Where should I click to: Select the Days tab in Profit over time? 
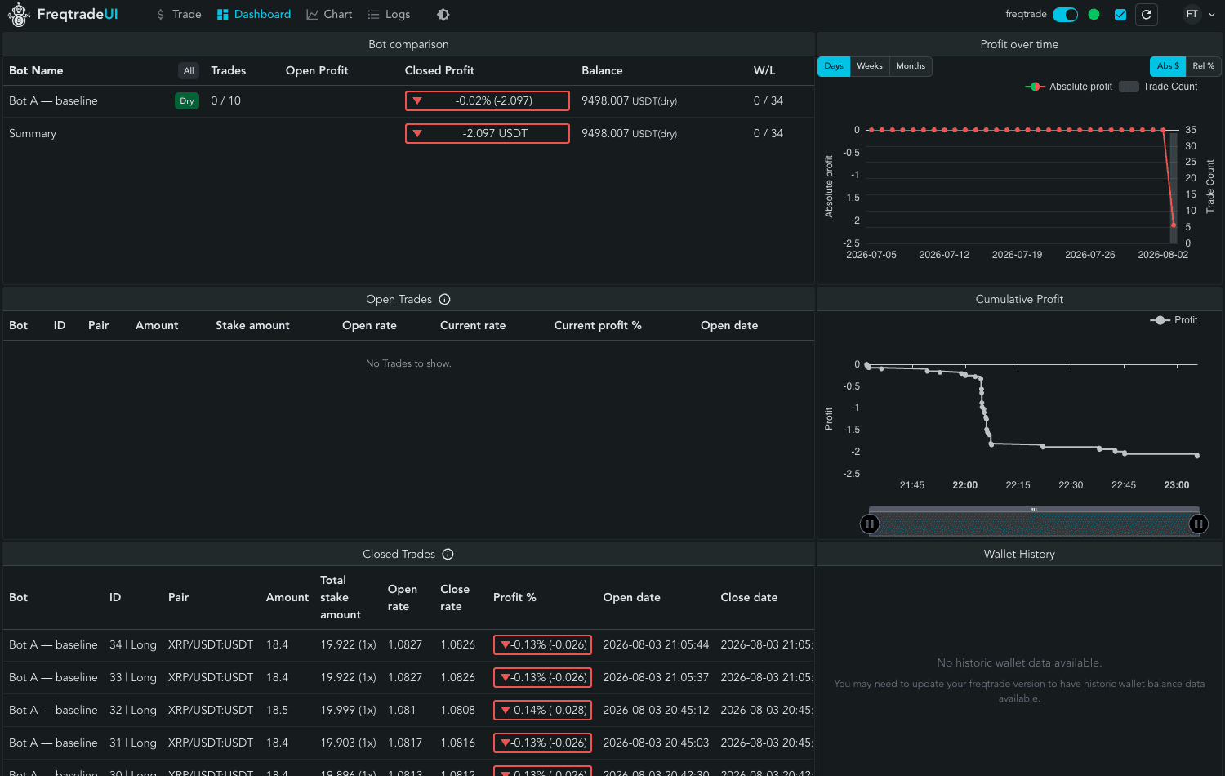(834, 66)
